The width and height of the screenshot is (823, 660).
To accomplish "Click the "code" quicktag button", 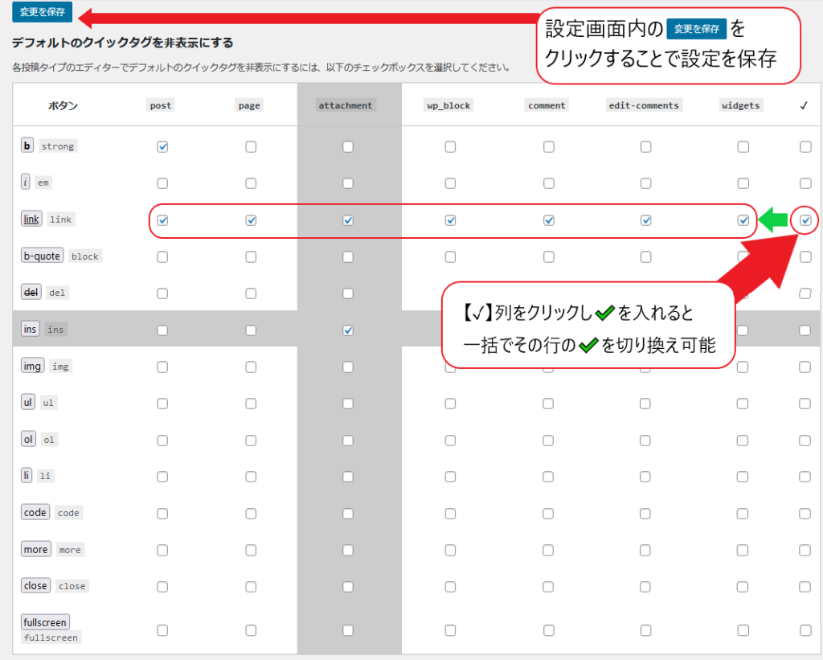I will 35,512.
